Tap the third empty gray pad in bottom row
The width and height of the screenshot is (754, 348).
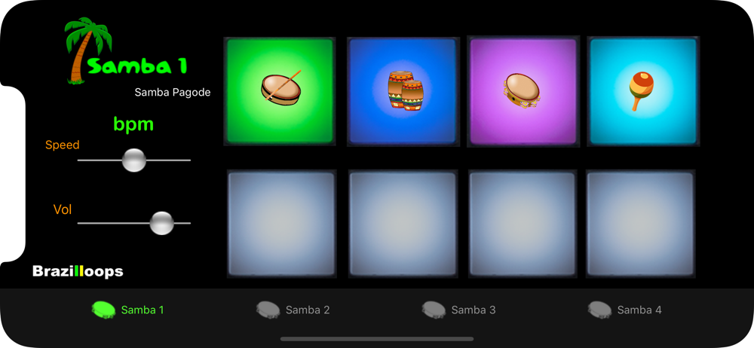523,224
